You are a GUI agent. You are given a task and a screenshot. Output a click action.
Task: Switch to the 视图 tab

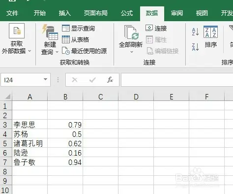point(202,13)
